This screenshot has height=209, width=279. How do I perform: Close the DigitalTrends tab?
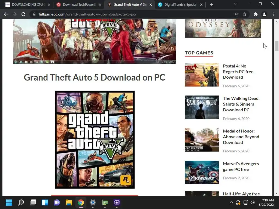(201, 5)
